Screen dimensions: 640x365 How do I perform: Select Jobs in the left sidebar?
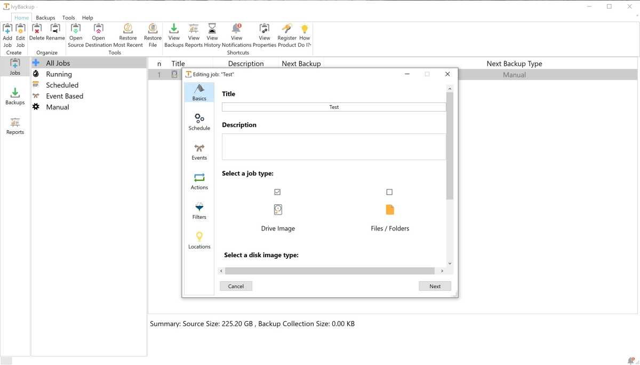tap(15, 67)
